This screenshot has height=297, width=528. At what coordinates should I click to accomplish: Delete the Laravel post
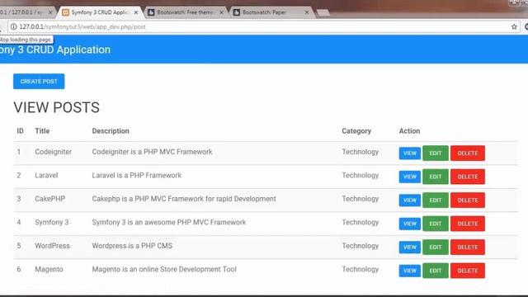(x=468, y=177)
